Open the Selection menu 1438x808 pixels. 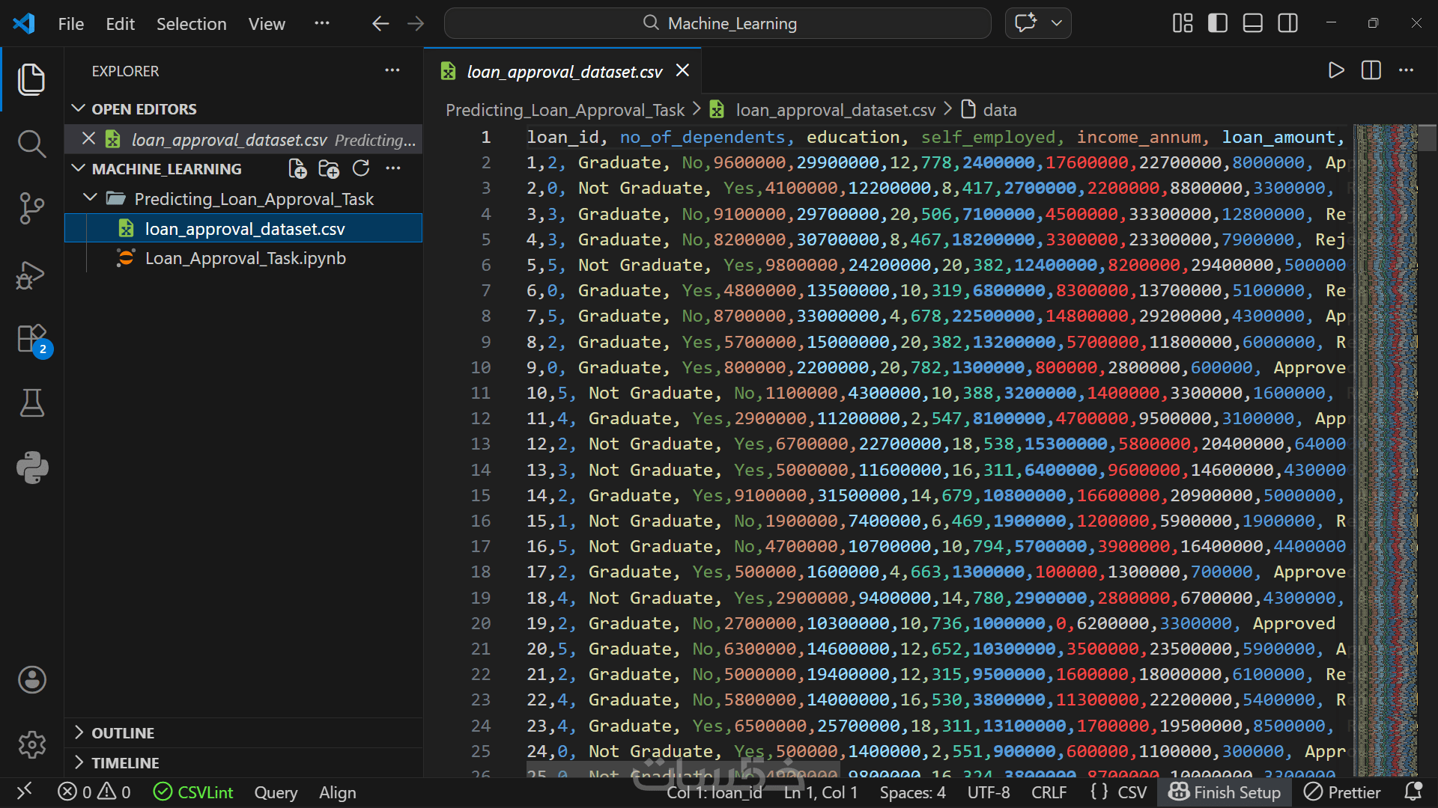pyautogui.click(x=191, y=24)
